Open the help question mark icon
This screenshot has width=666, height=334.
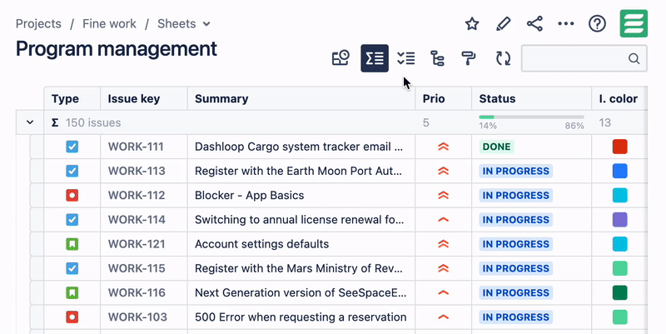tap(597, 23)
